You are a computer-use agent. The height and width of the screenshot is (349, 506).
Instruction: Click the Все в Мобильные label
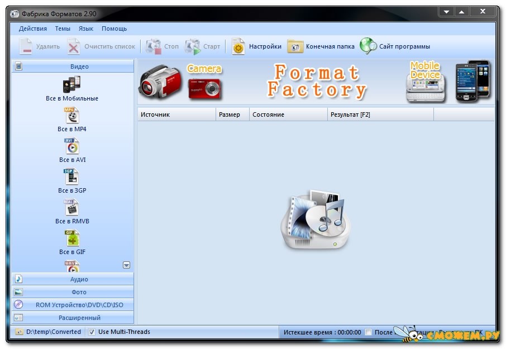point(72,98)
